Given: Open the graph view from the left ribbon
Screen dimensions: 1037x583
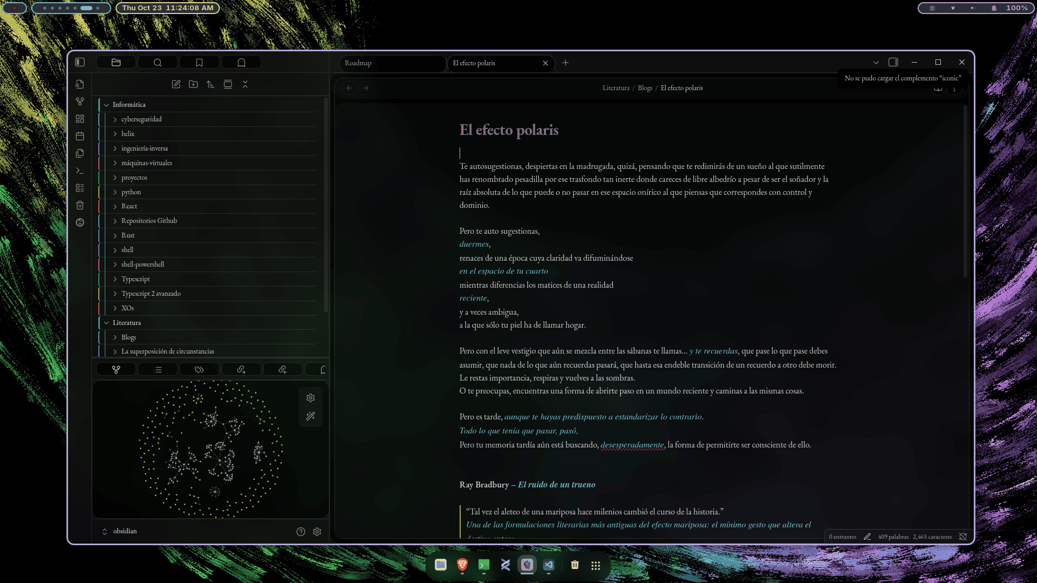Looking at the screenshot, I should click(80, 101).
